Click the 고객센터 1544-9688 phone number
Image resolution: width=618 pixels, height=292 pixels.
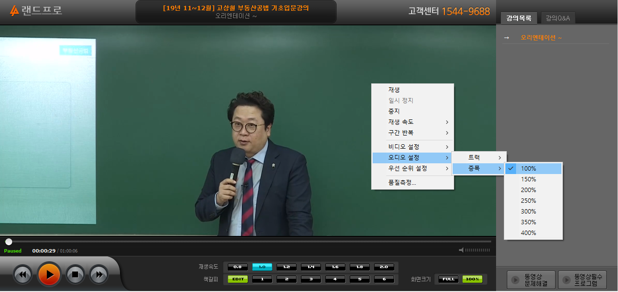click(x=449, y=11)
